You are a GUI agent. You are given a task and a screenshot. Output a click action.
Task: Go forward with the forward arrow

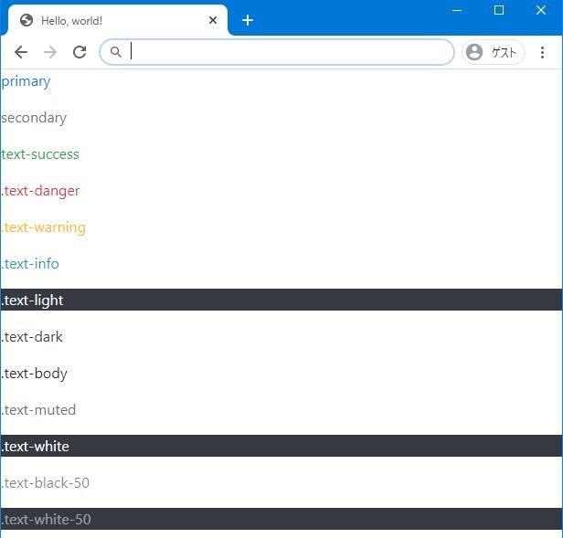[50, 52]
